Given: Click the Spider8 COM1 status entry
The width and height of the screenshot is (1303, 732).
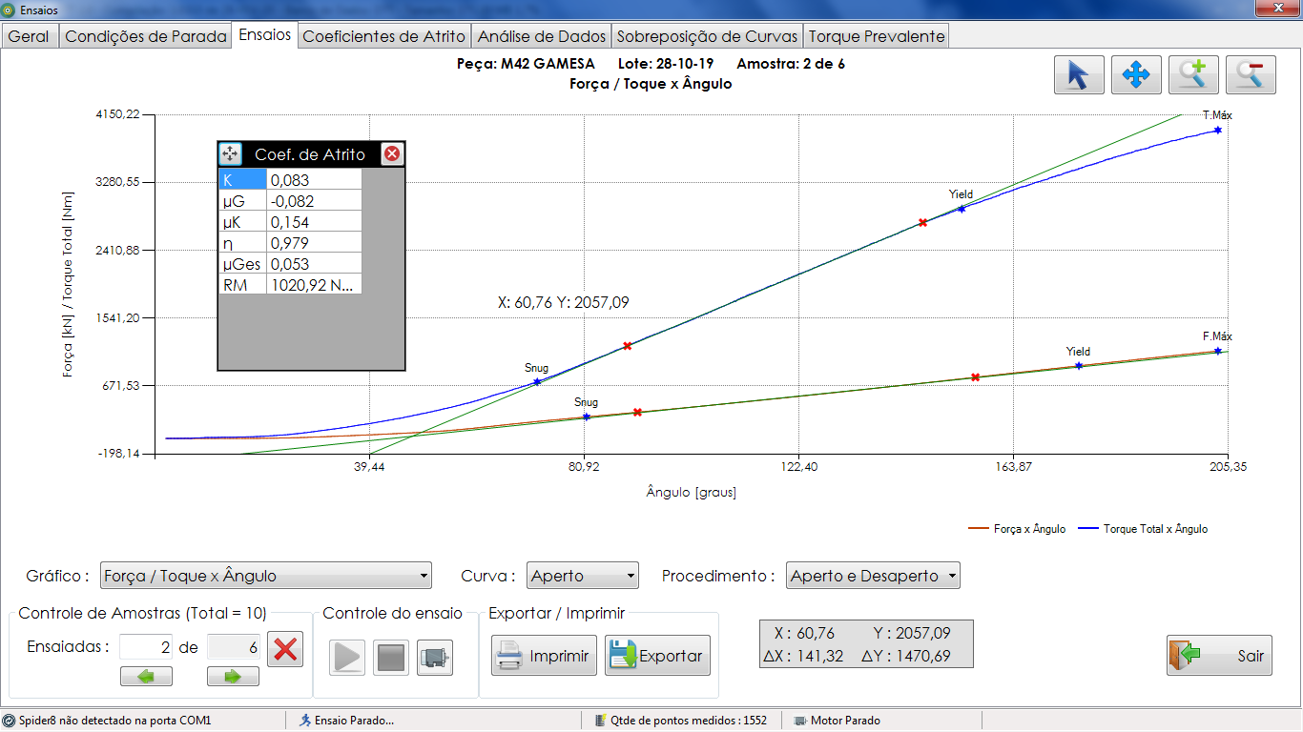Looking at the screenshot, I should pyautogui.click(x=107, y=721).
